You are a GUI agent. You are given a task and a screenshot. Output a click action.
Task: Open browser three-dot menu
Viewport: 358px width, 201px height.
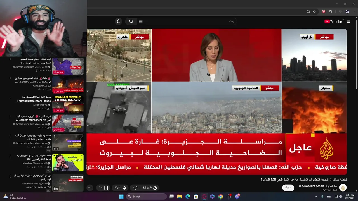354,12
